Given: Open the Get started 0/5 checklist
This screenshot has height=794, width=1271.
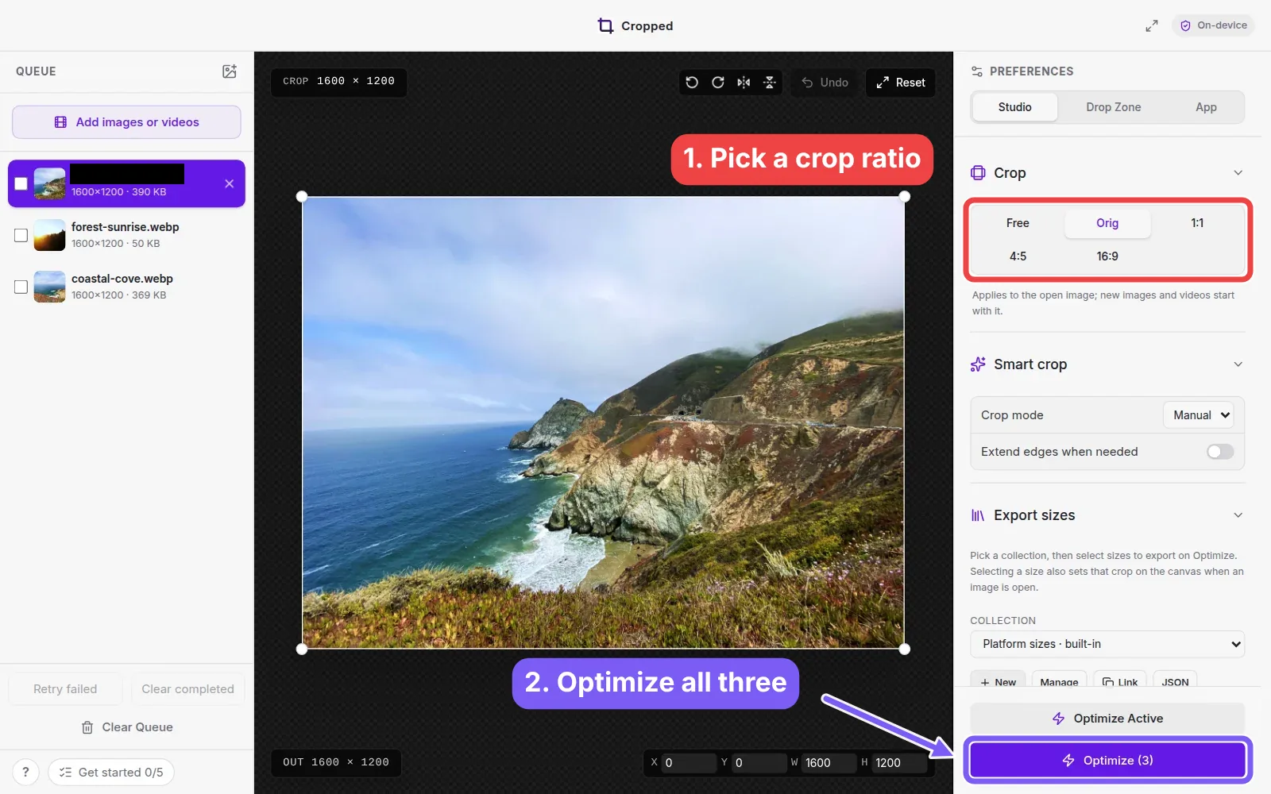Looking at the screenshot, I should [111, 772].
